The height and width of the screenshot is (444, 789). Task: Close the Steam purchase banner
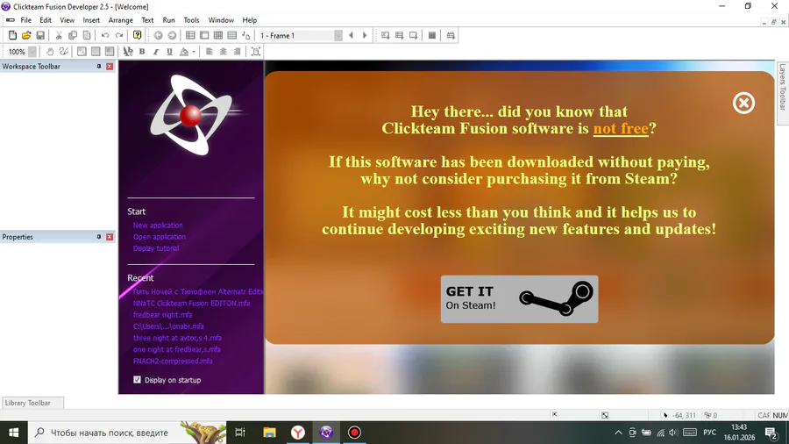743,103
